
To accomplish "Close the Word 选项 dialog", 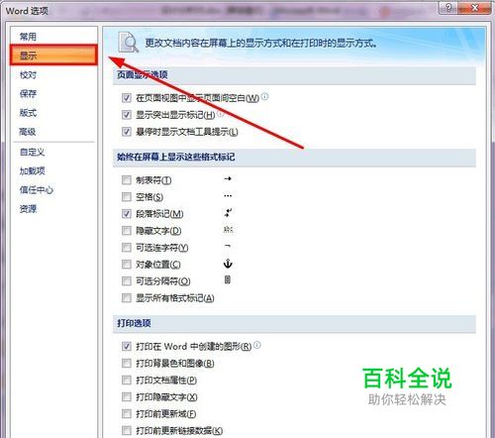I will coord(474,7).
